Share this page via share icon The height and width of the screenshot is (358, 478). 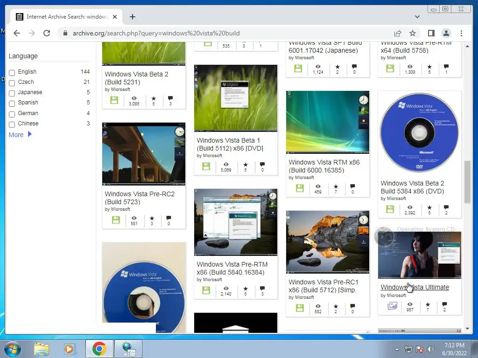pyautogui.click(x=398, y=33)
